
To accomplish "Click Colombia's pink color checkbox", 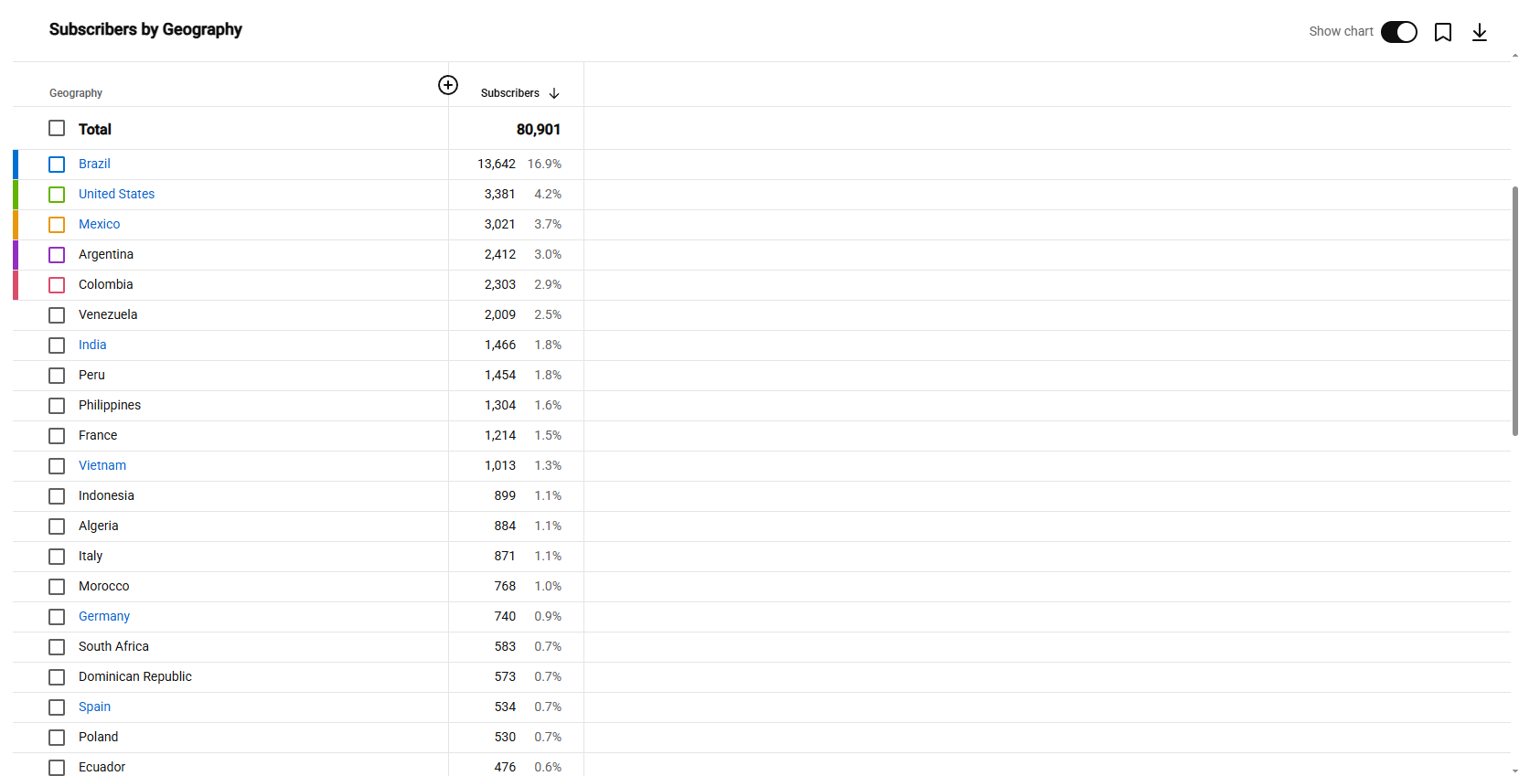I will [x=57, y=285].
